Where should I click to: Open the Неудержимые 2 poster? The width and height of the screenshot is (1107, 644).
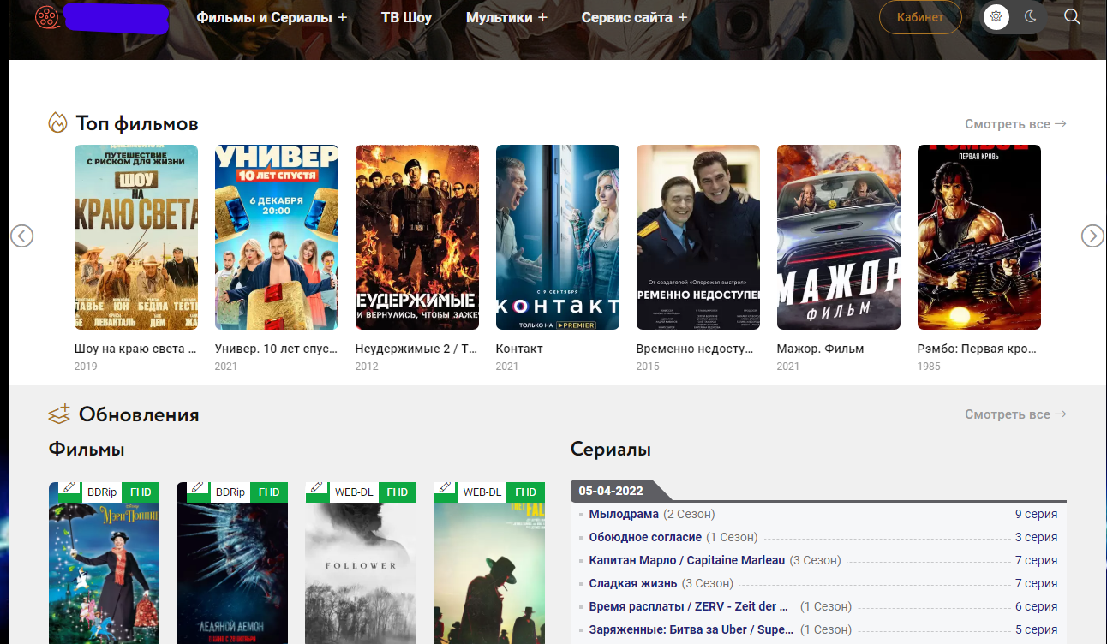[x=417, y=237]
